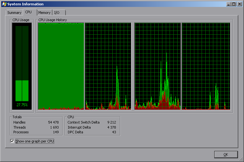The height and width of the screenshot is (162, 244).
Task: Click the Interrupt Delta value 4 378
Action: (x=112, y=127)
